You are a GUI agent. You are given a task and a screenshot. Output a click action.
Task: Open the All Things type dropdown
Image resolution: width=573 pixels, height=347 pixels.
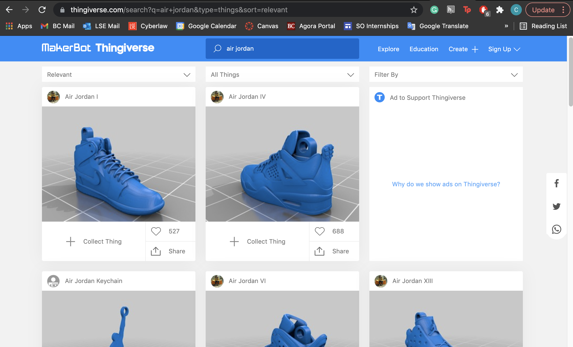[282, 74]
